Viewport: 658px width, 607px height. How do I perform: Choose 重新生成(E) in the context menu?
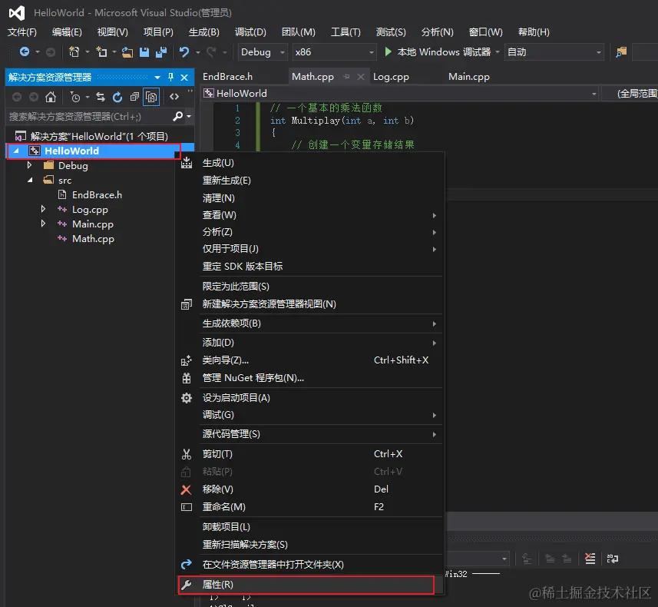[x=309, y=181]
